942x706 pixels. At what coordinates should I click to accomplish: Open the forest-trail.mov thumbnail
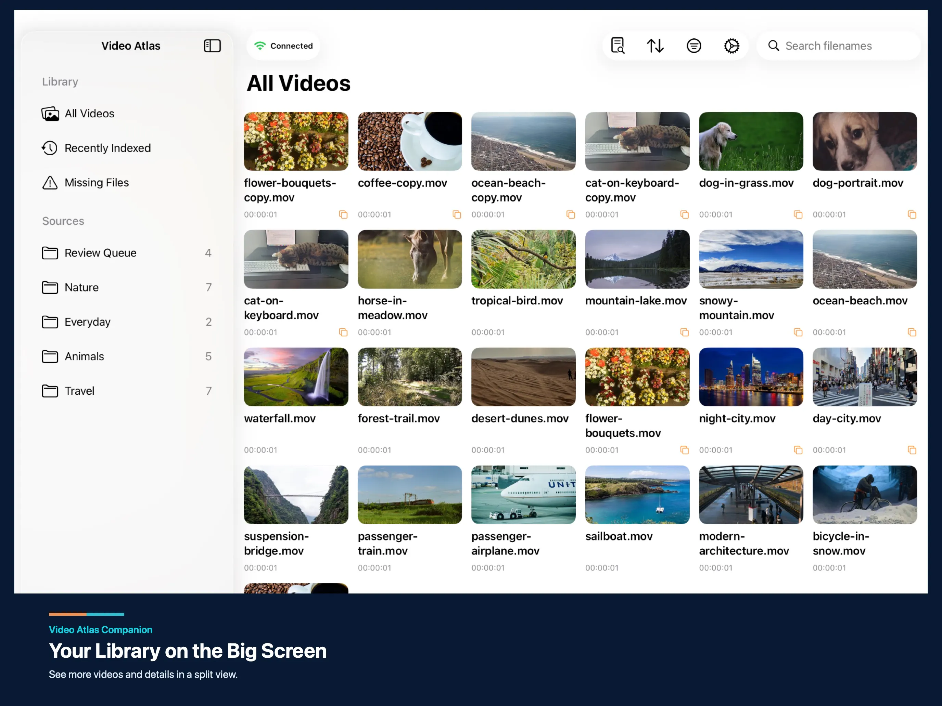pos(410,377)
